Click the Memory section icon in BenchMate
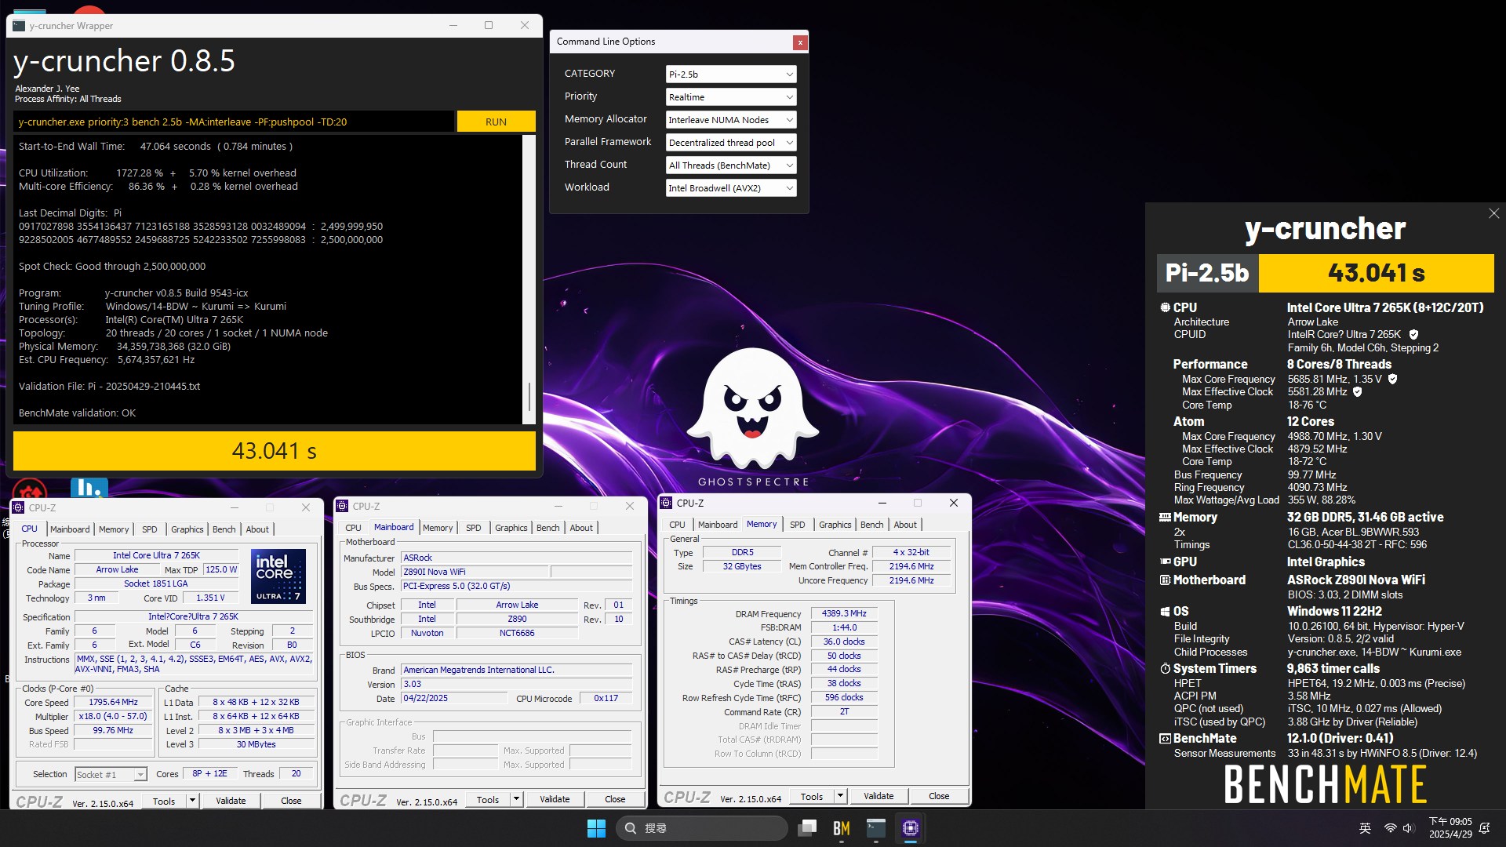Viewport: 1506px width, 847px height. (x=1165, y=518)
